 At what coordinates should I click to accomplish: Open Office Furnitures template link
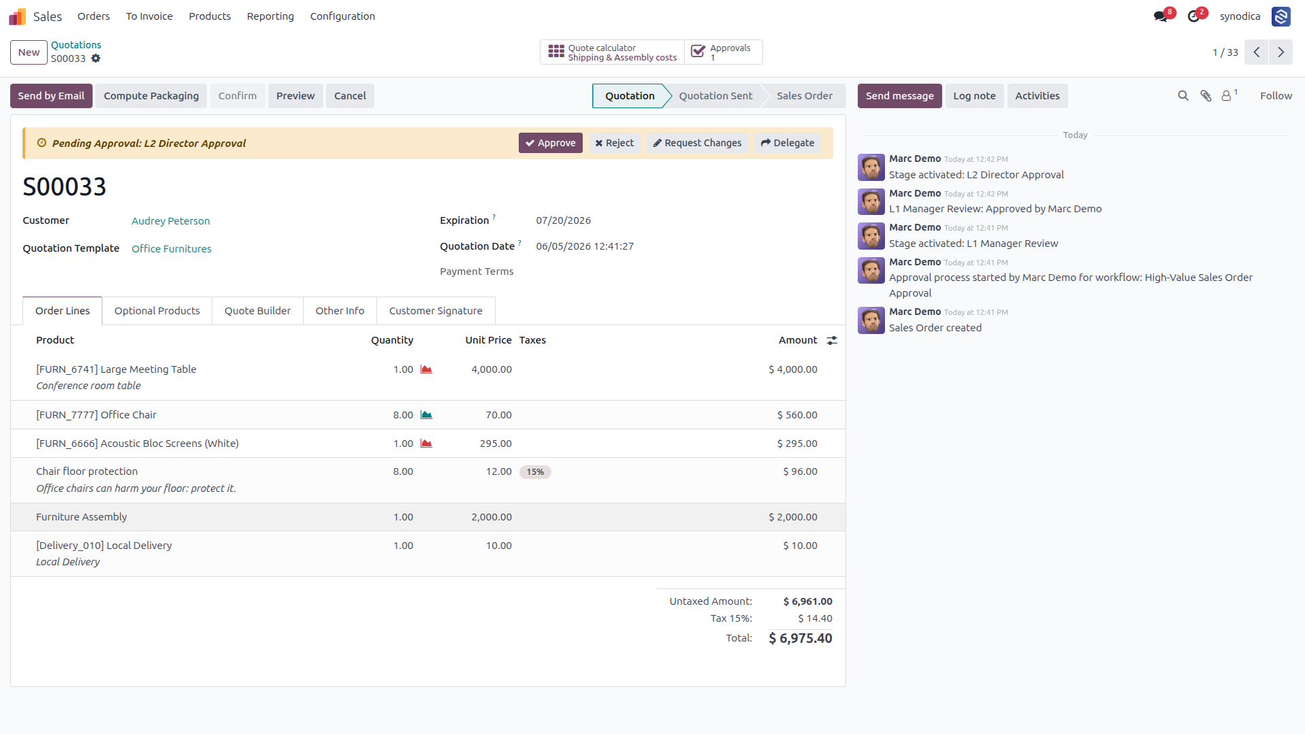[x=172, y=249]
